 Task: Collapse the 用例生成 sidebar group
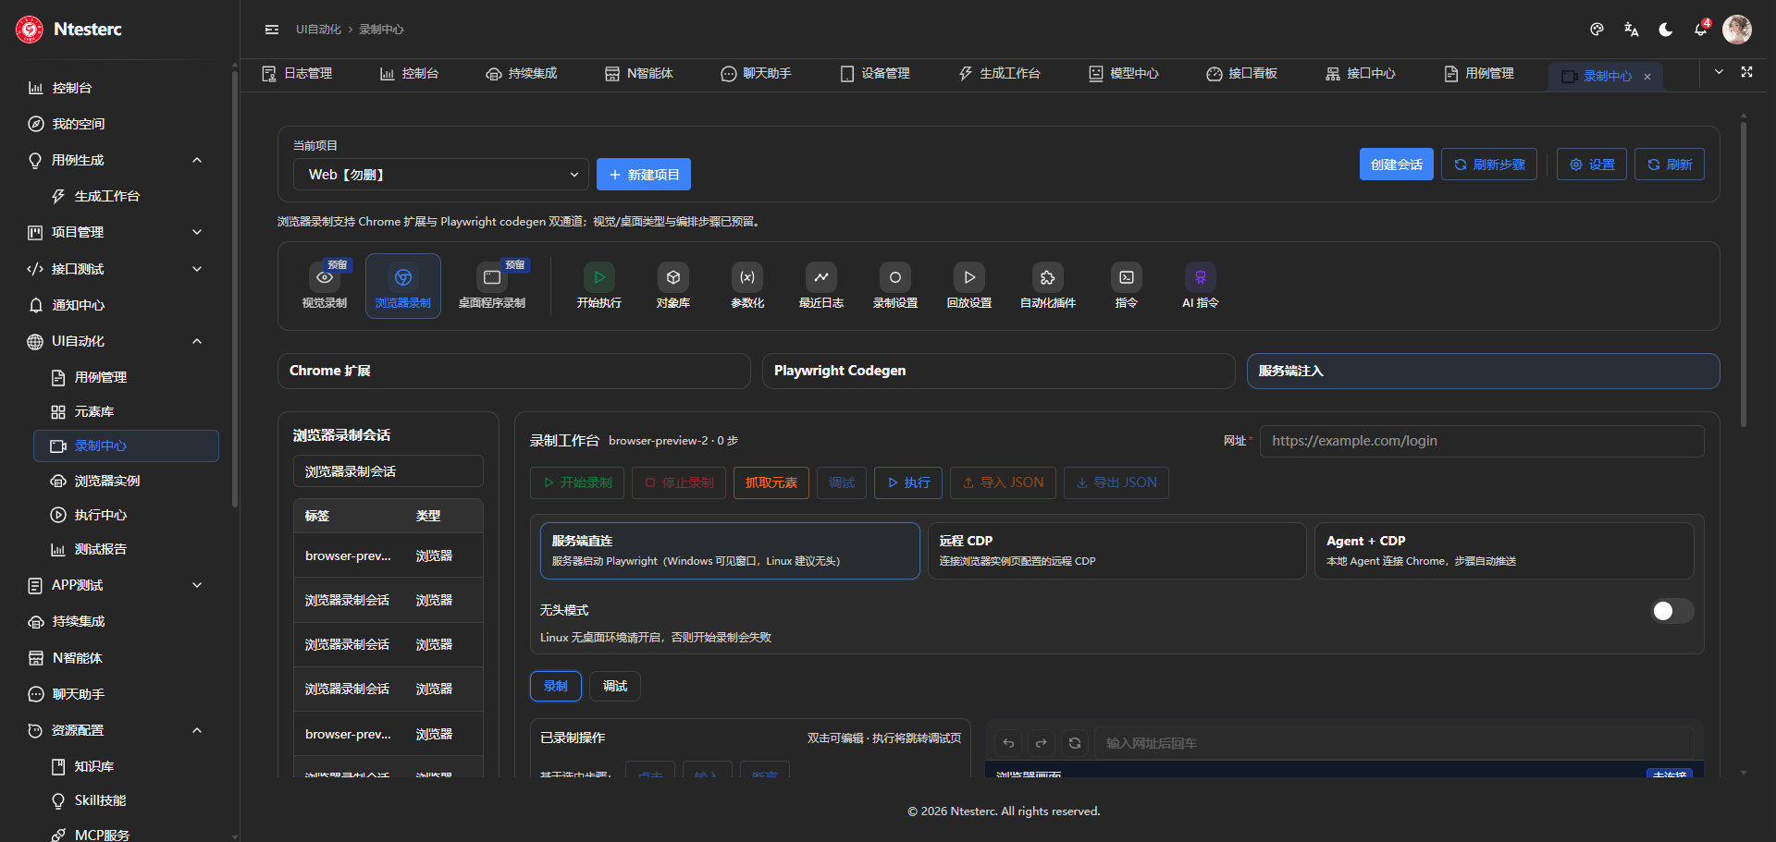197,160
